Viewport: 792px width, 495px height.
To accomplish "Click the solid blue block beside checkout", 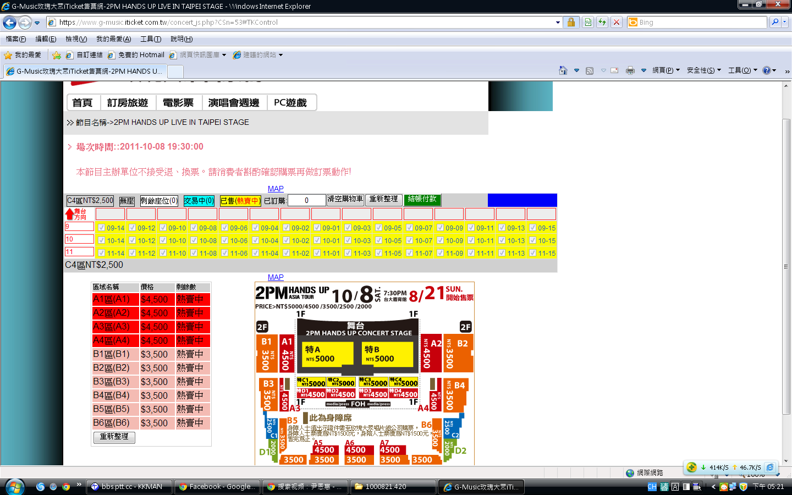I will 522,200.
